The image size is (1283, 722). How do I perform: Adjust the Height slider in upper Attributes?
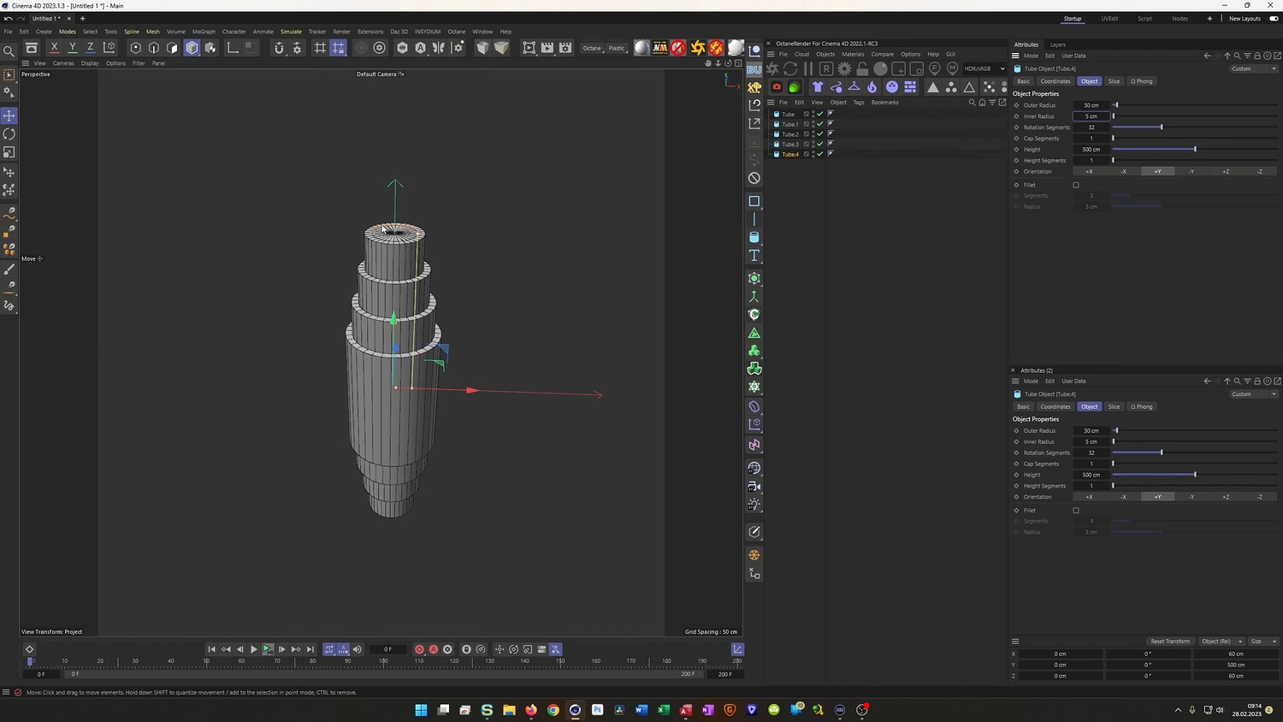(1196, 150)
